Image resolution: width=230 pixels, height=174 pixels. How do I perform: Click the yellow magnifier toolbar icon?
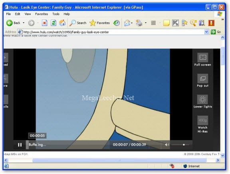click(193, 23)
